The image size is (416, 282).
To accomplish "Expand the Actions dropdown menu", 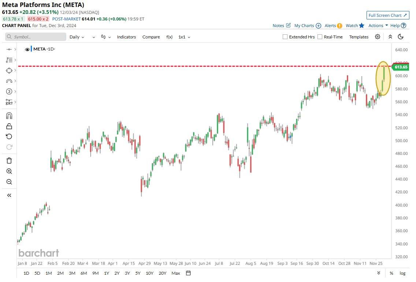I will point(378,26).
